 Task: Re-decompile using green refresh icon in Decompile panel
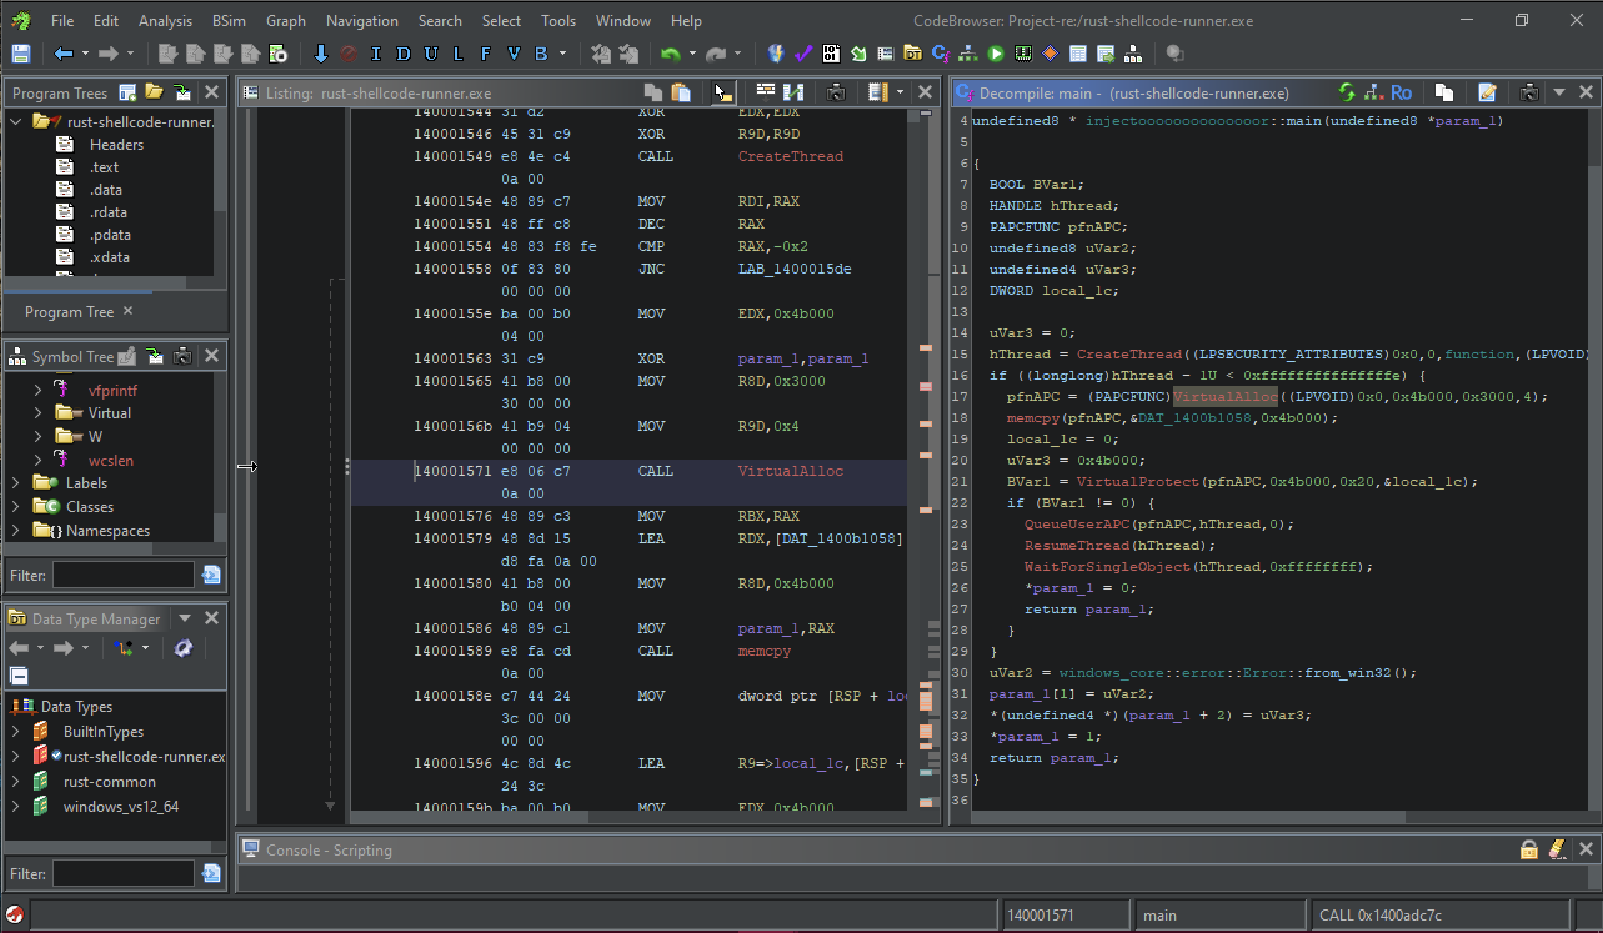1346,93
